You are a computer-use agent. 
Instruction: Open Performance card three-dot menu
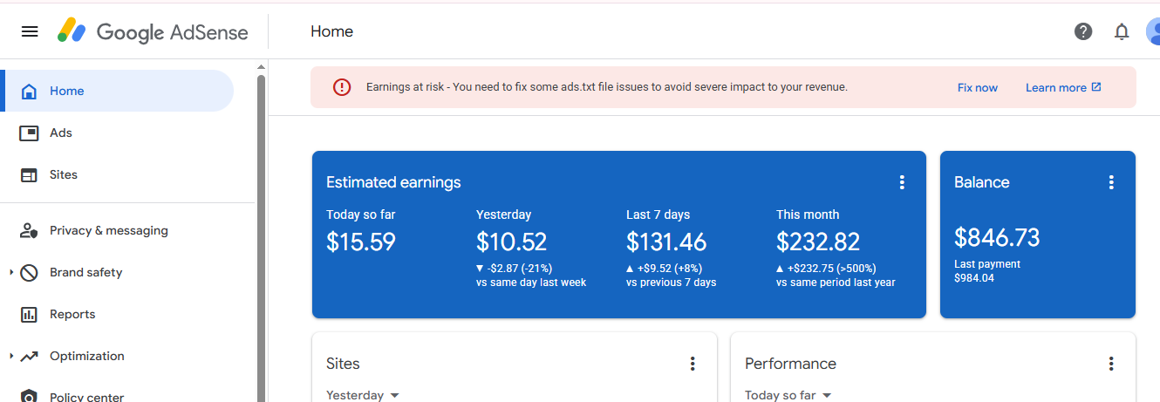(1111, 364)
